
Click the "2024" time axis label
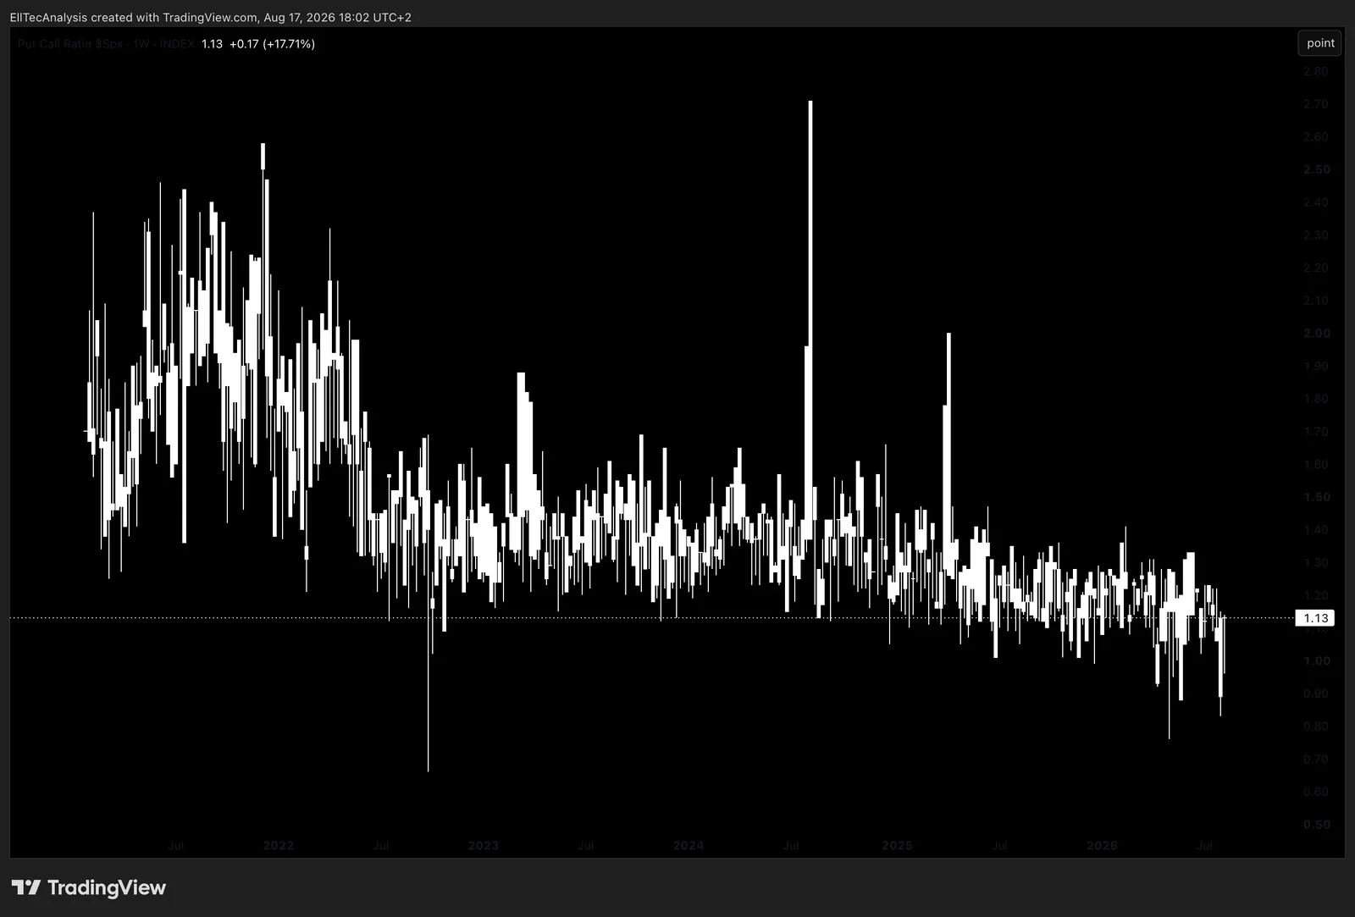click(689, 846)
